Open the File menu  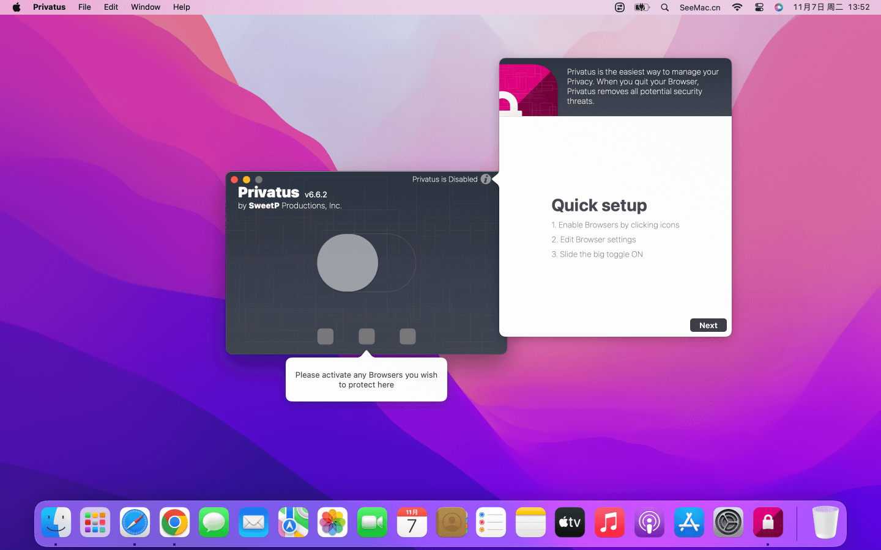[84, 7]
